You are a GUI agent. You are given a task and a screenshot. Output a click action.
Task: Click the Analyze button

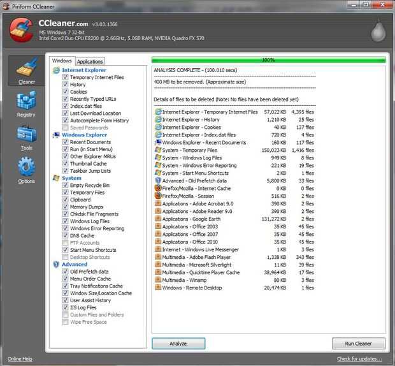click(178, 344)
